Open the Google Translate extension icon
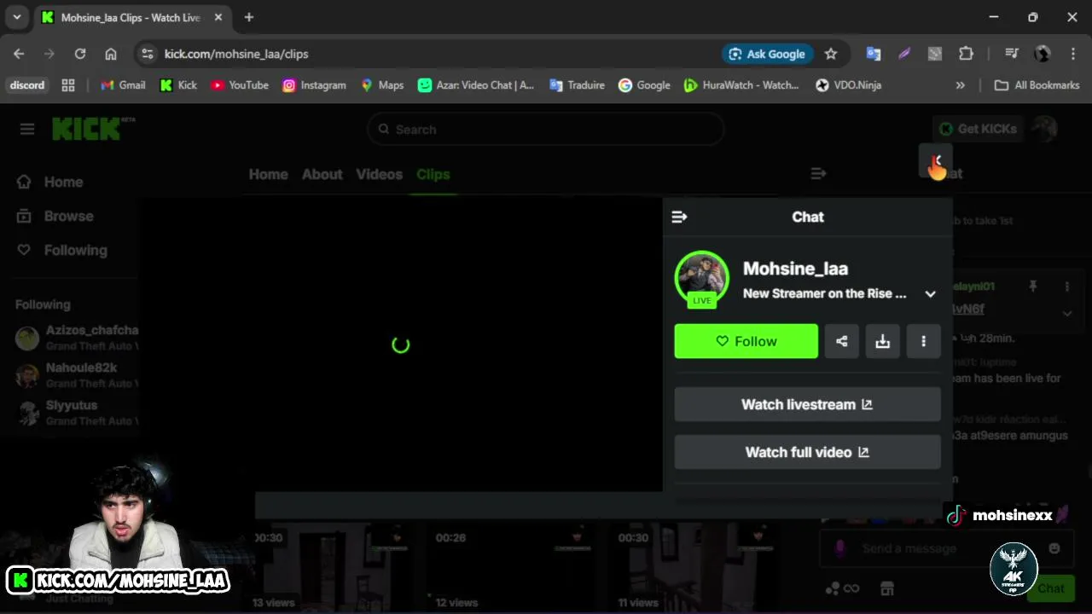 874,54
